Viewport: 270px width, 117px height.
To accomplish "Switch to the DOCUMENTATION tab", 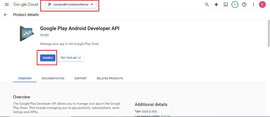I will tap(53, 78).
